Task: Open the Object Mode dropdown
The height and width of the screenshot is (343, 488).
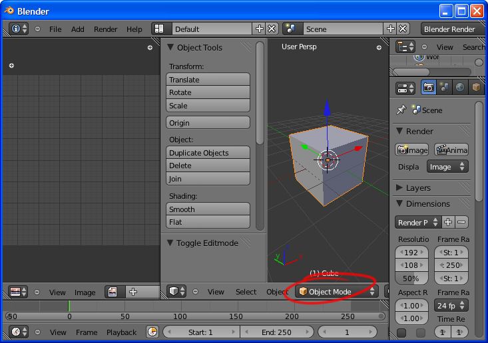Action: (336, 291)
